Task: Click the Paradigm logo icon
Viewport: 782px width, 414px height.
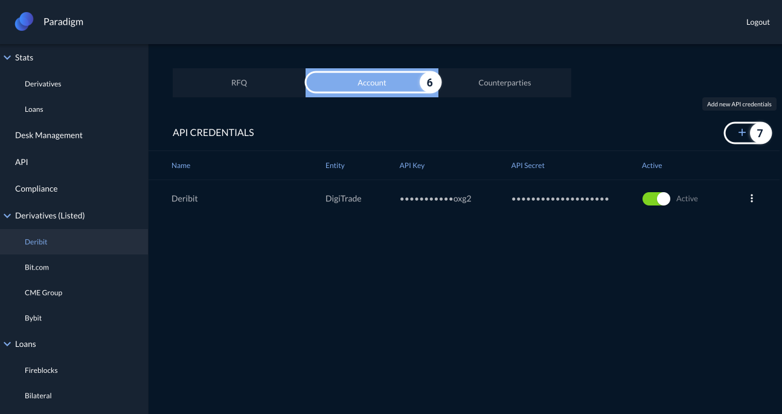Action: (24, 22)
